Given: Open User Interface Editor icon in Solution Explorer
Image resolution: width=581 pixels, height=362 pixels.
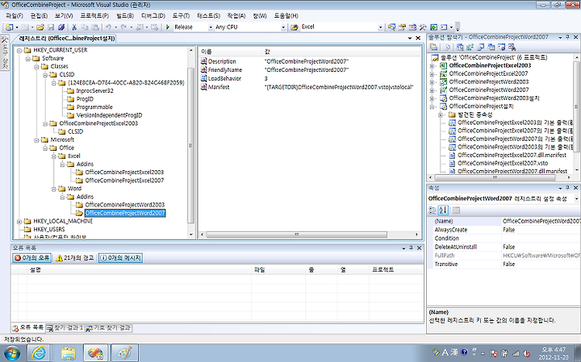Looking at the screenshot, I should pyautogui.click(x=491, y=47).
